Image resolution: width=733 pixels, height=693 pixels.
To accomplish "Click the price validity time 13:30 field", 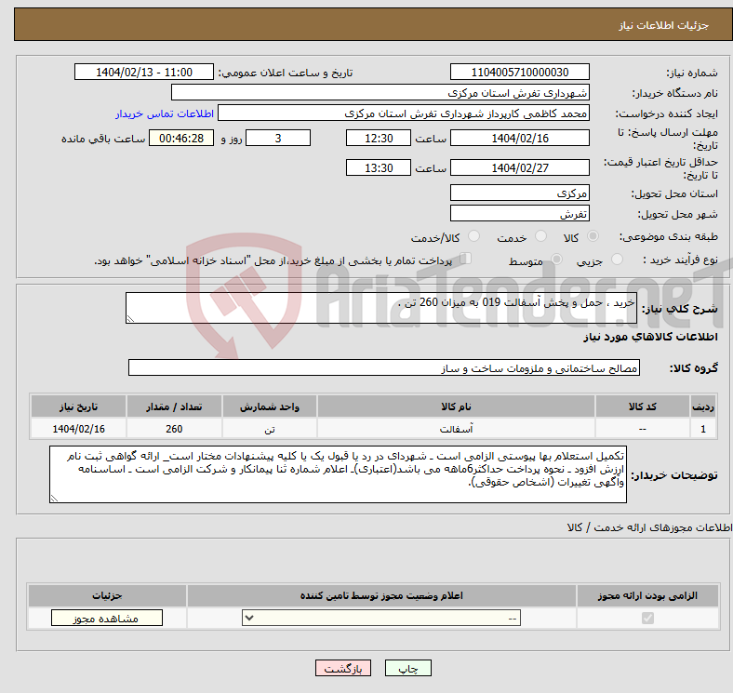I will (x=379, y=167).
